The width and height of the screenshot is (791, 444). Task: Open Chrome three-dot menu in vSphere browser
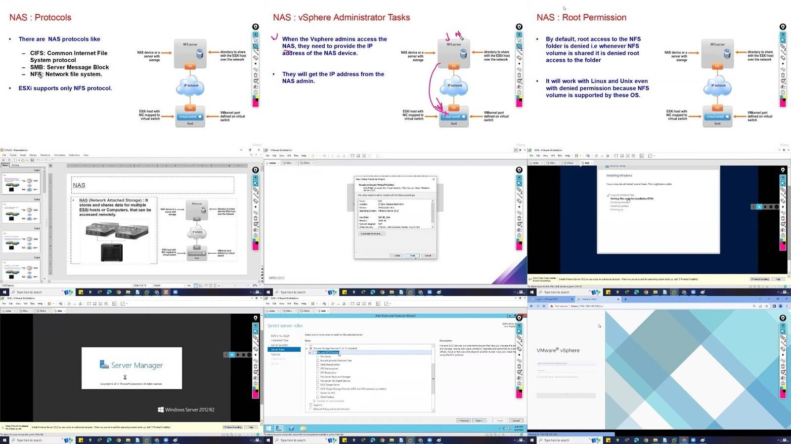[787, 306]
